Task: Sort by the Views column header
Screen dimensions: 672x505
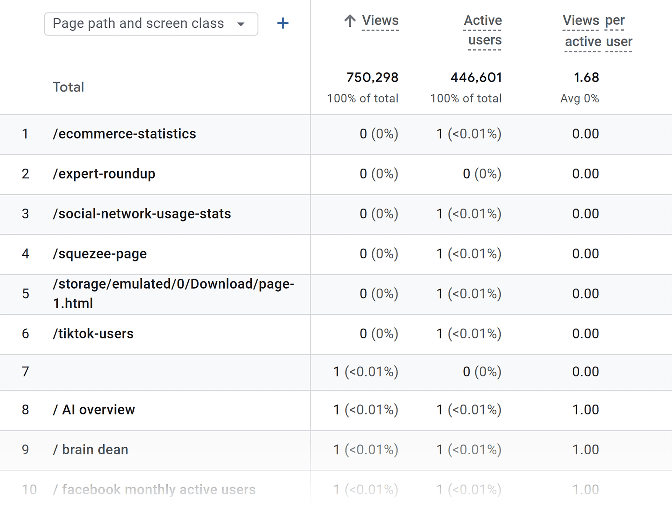Action: [x=380, y=21]
